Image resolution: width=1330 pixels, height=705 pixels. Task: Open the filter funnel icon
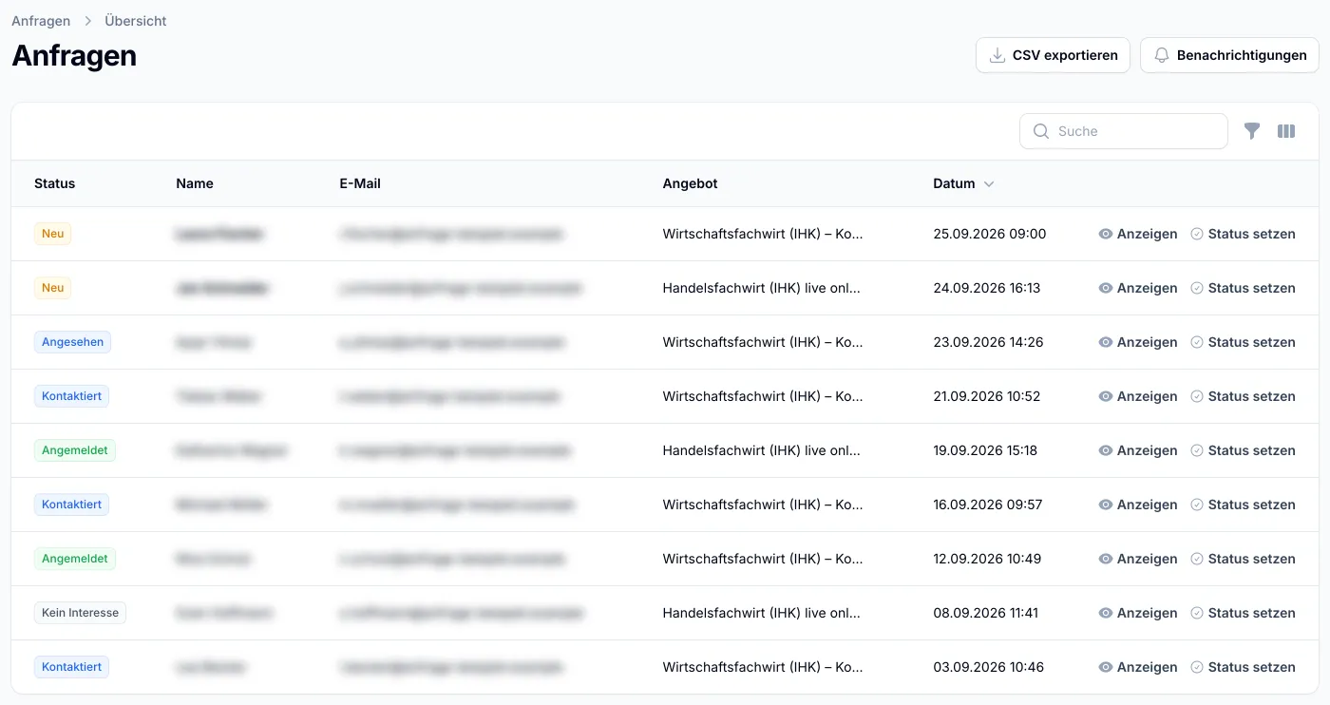pos(1252,131)
